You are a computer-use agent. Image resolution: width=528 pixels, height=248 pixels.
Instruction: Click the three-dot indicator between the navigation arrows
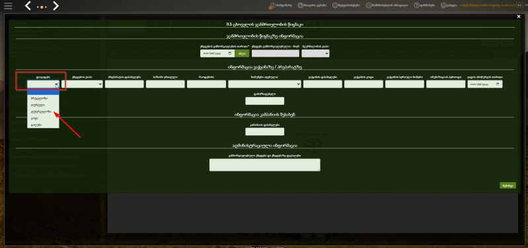pos(42,7)
